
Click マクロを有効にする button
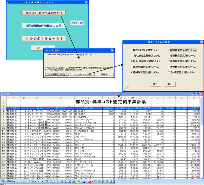click(82, 74)
